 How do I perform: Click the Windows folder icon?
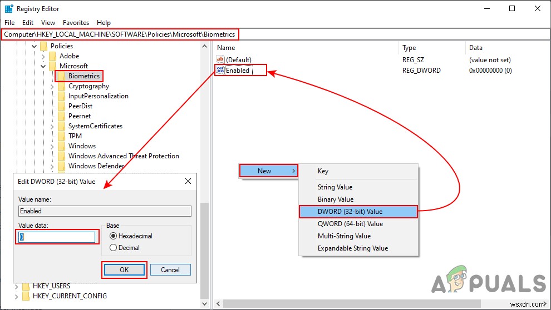pyautogui.click(x=61, y=146)
